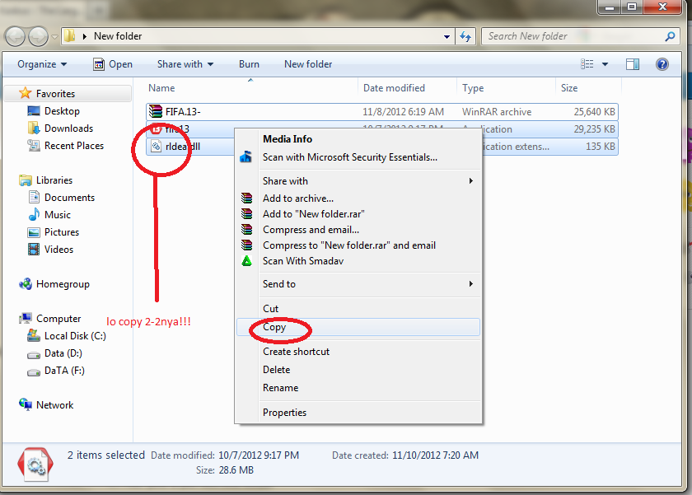This screenshot has width=692, height=495.
Task: Click the Music library note icon
Action: (x=34, y=215)
